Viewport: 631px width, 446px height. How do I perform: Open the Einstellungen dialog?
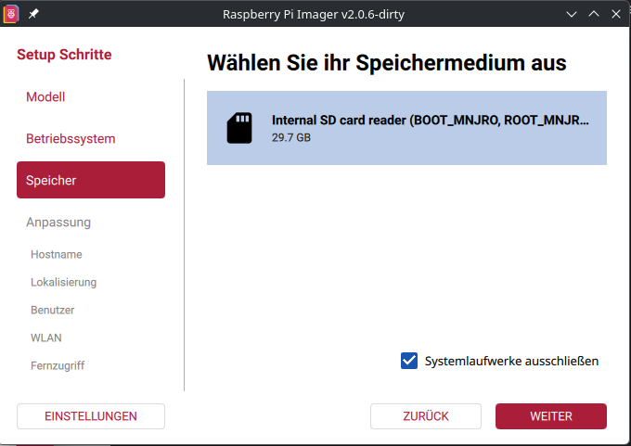[91, 416]
